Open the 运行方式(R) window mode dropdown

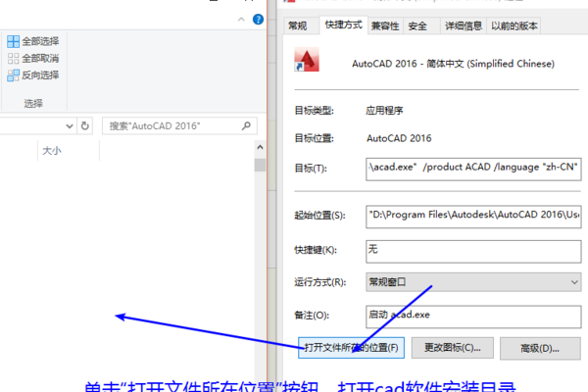(x=473, y=282)
